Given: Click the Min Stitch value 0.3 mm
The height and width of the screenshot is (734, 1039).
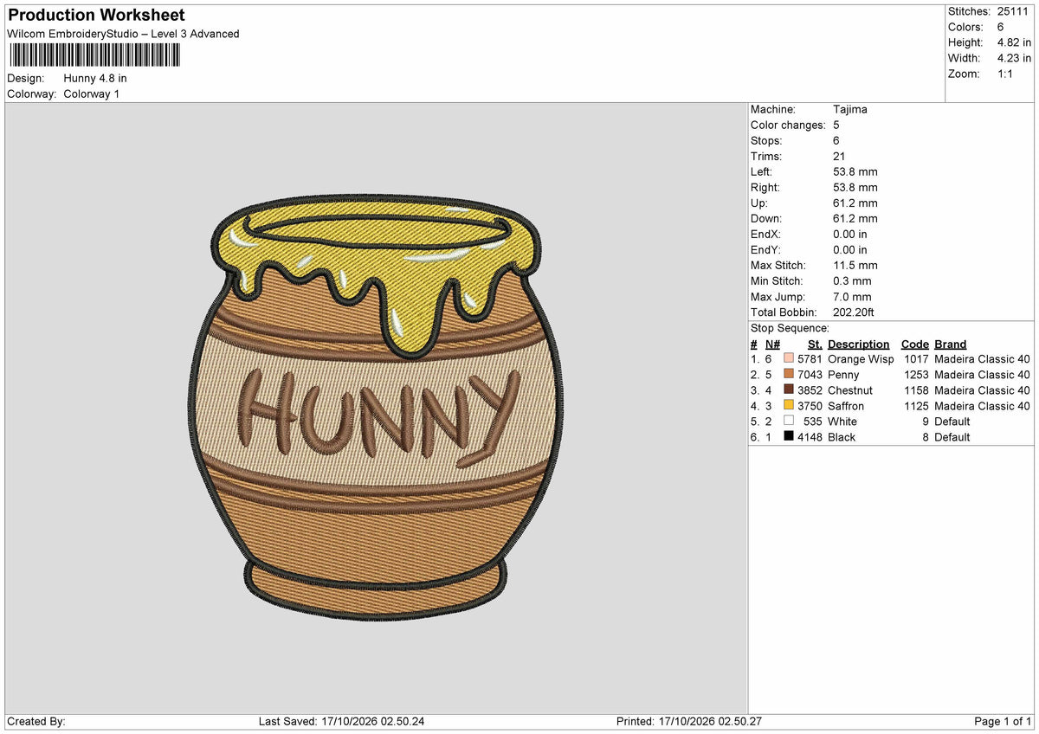Looking at the screenshot, I should click(x=852, y=280).
